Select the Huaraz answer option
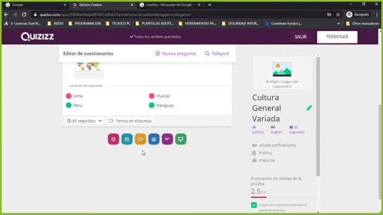Screen dimensions: 383x215 (x=159, y=96)
